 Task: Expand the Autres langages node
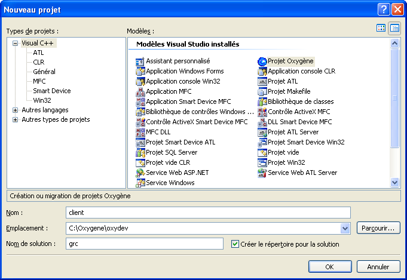pos(16,110)
